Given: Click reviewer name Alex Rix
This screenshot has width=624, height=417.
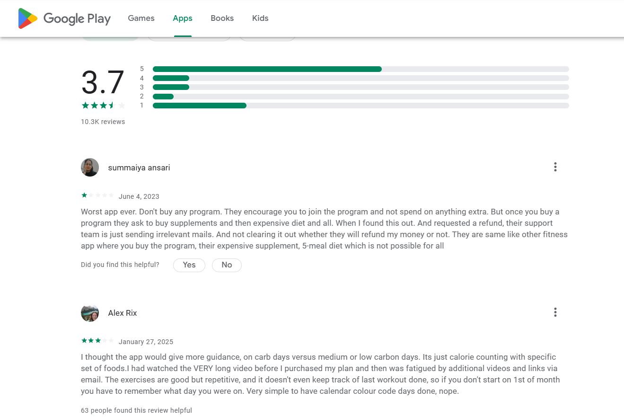Looking at the screenshot, I should 123,313.
